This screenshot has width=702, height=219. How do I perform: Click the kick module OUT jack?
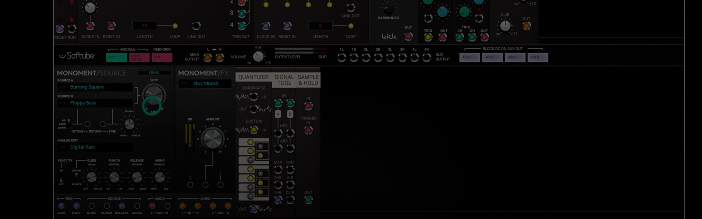pyautogui.click(x=408, y=36)
